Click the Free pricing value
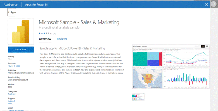 (10, 59)
